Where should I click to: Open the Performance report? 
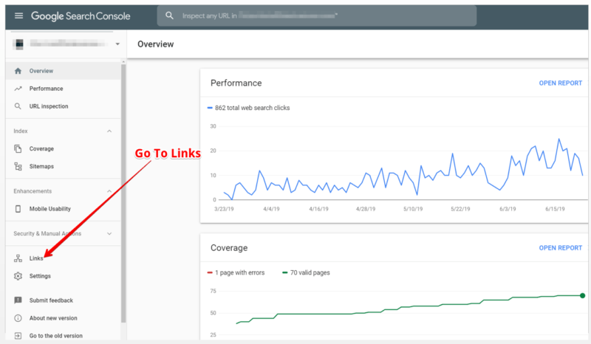(x=560, y=83)
